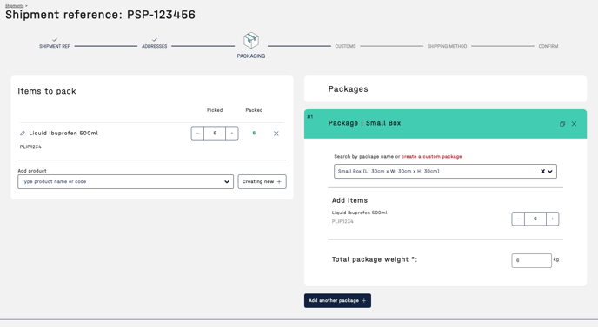Click Add another package button
The height and width of the screenshot is (327, 598).
tap(337, 300)
